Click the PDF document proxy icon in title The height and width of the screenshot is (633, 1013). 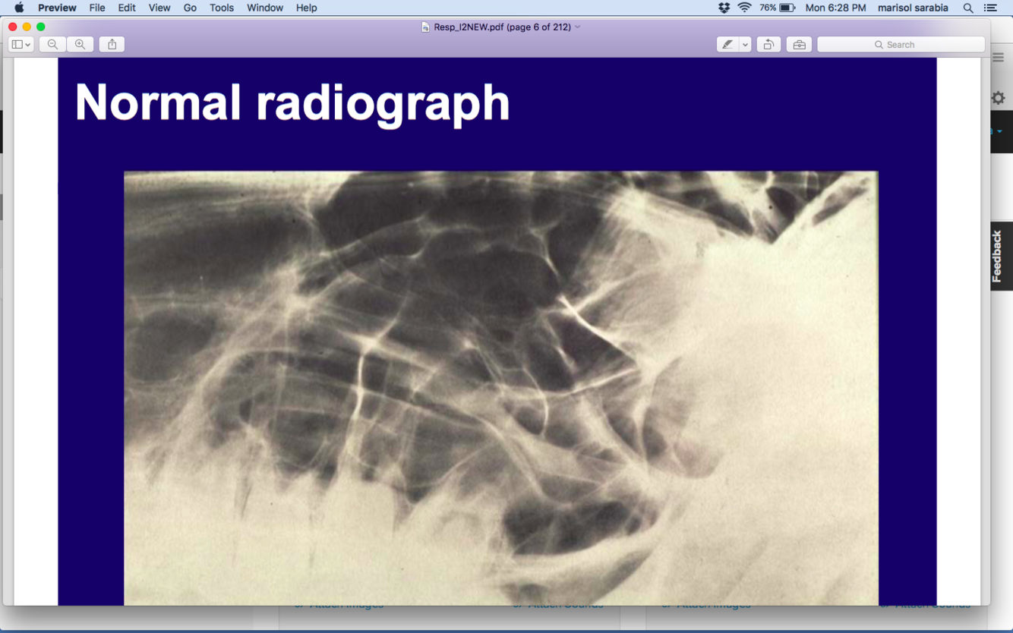(x=426, y=27)
